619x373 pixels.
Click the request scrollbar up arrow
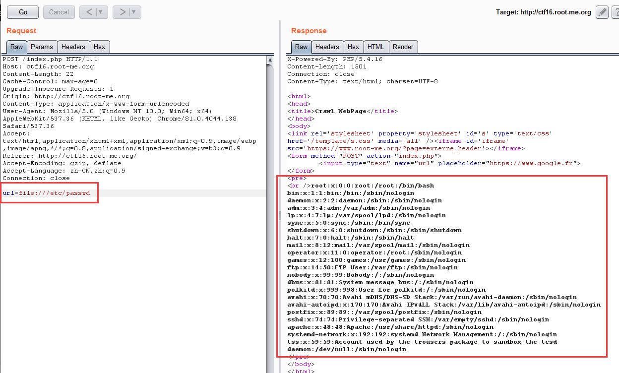pos(270,60)
